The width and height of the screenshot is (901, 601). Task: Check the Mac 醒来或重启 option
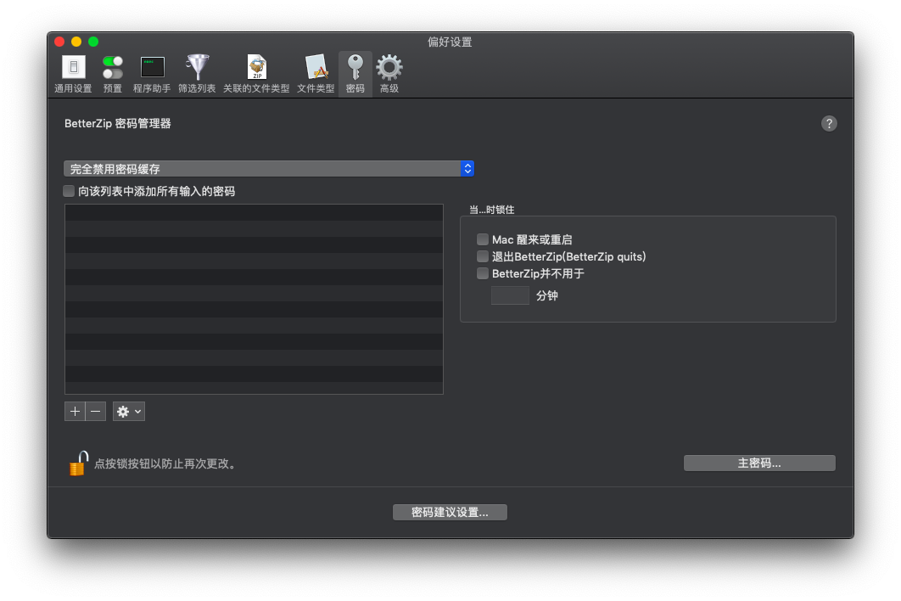[483, 240]
